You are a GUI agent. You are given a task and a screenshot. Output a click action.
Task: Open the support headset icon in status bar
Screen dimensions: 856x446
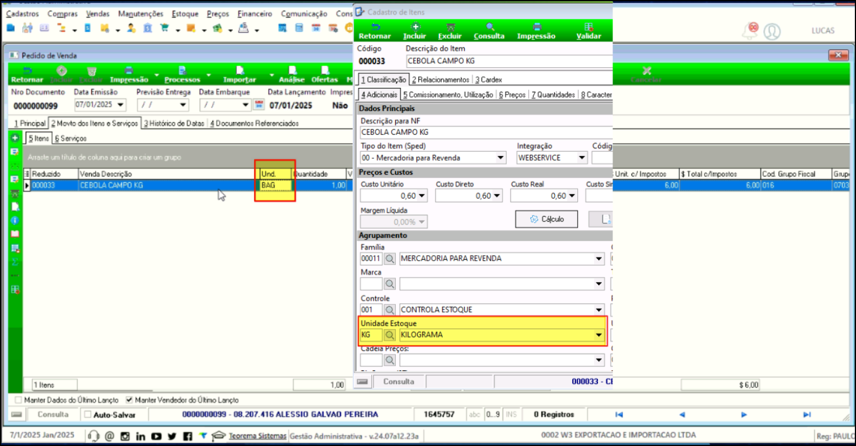point(93,436)
